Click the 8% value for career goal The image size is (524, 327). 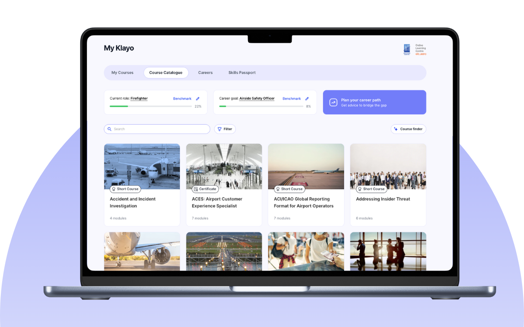(x=308, y=106)
